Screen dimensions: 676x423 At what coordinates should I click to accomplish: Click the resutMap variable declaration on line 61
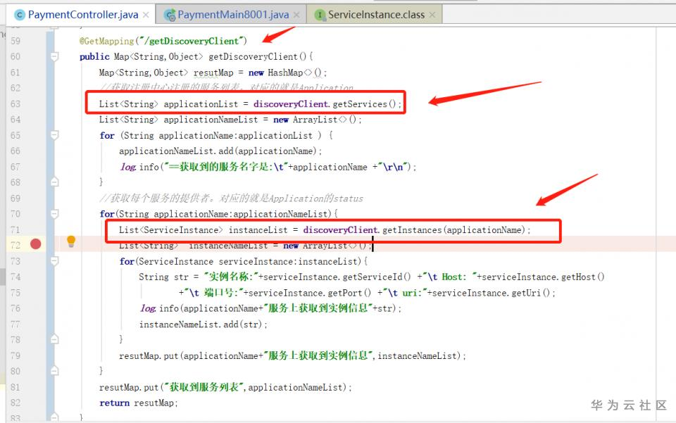click(x=213, y=72)
